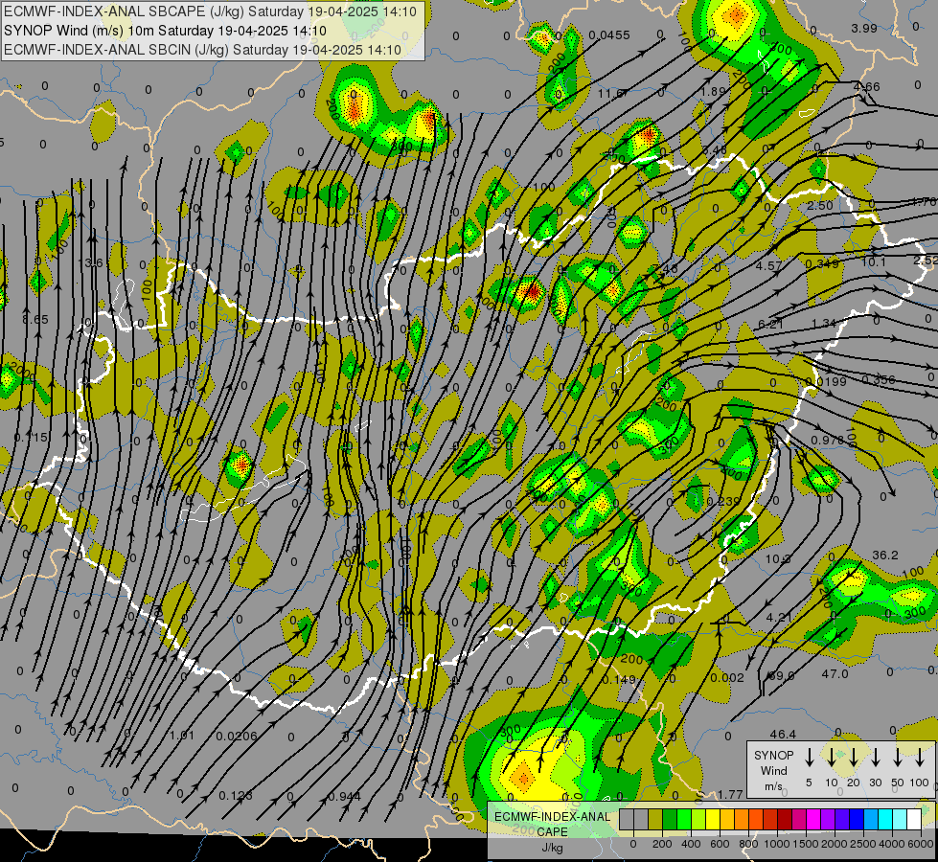Image resolution: width=938 pixels, height=862 pixels.
Task: Click the station value 0.002
Action: click(x=727, y=677)
